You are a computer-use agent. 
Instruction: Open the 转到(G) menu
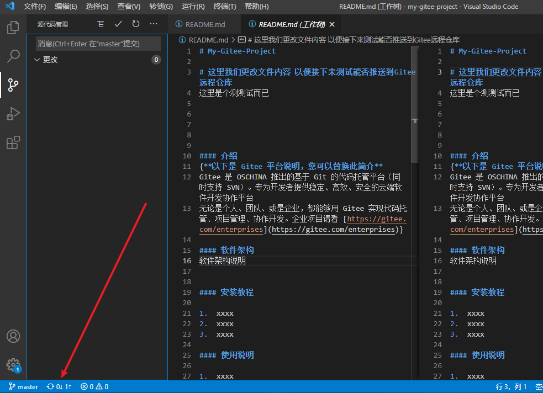tap(161, 6)
